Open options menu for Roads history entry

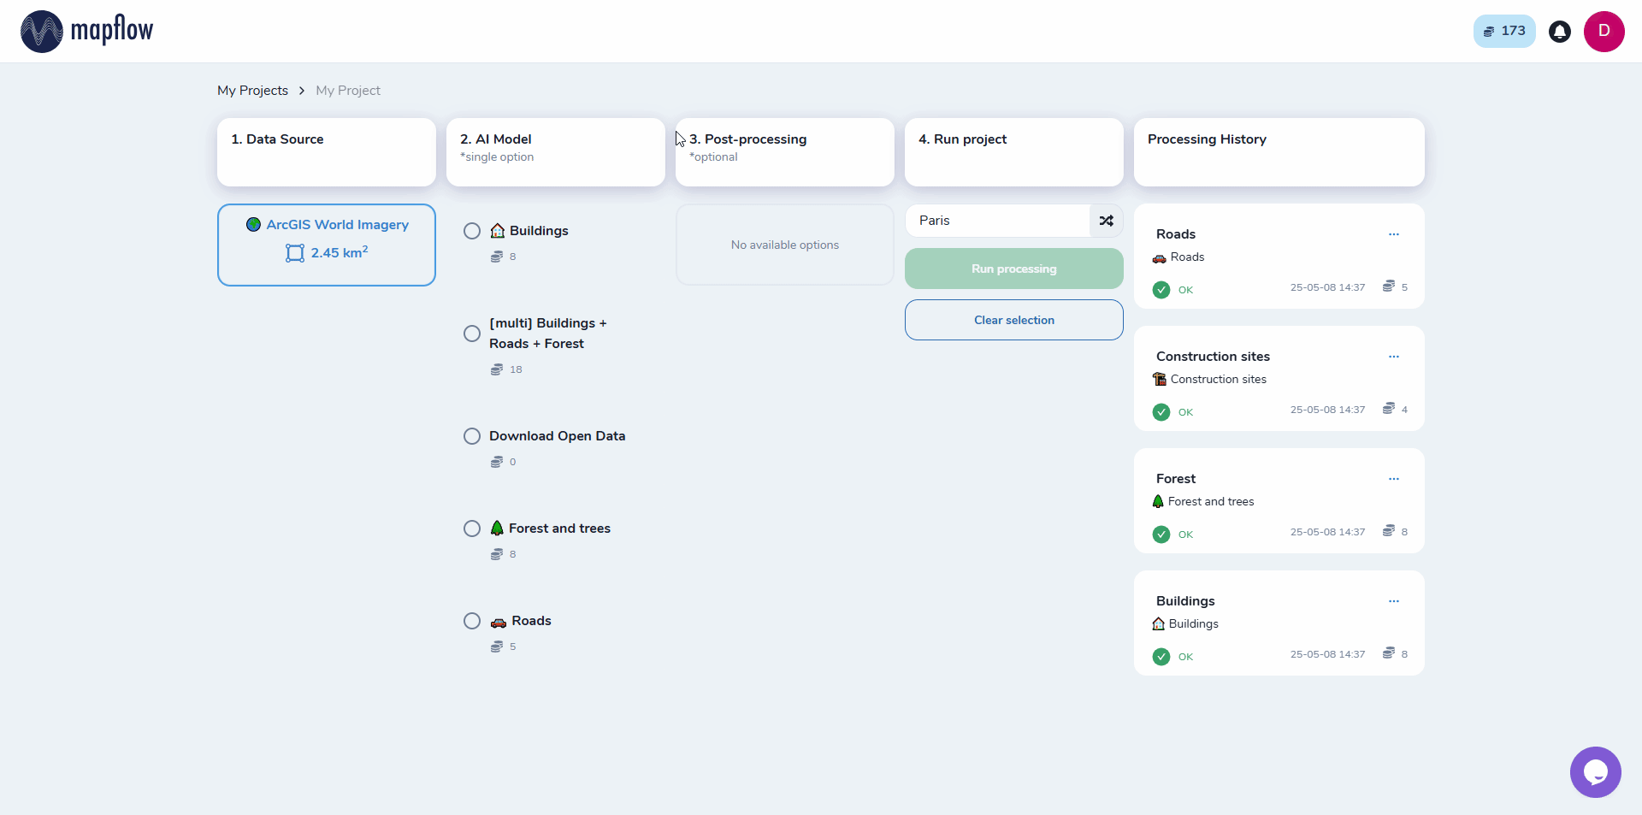pyautogui.click(x=1393, y=234)
